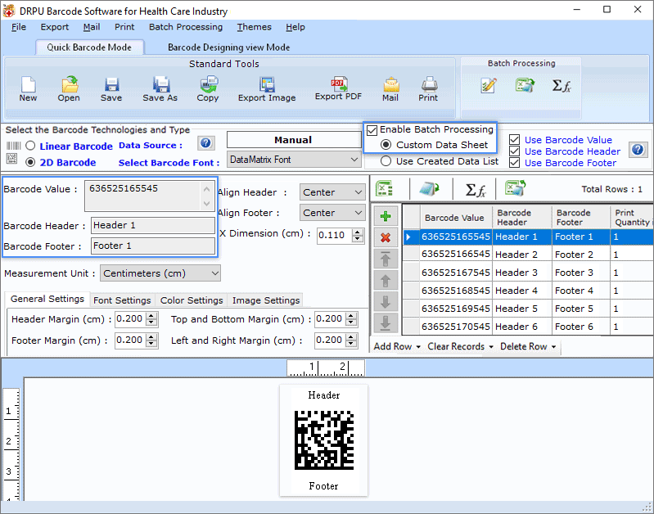Open the Measurement Unit dropdown
The height and width of the screenshot is (514, 654).
[x=160, y=273]
